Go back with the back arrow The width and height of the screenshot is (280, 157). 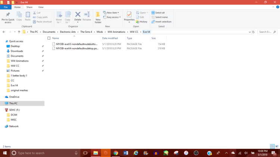click(x=4, y=32)
